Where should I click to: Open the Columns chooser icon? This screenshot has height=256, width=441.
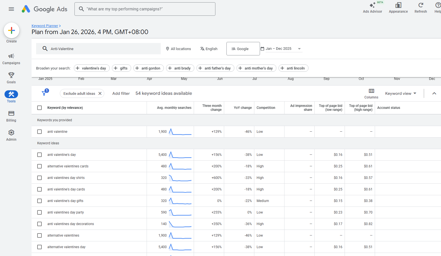[371, 91]
